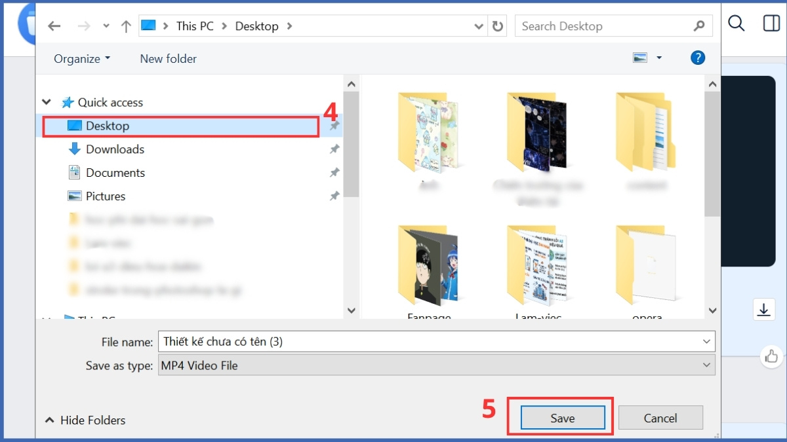Image resolution: width=787 pixels, height=442 pixels.
Task: Refresh the current folder view
Action: pyautogui.click(x=498, y=26)
